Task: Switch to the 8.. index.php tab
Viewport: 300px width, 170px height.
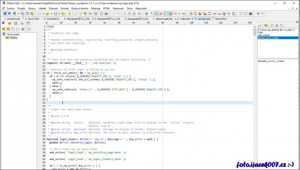Action: [184, 19]
